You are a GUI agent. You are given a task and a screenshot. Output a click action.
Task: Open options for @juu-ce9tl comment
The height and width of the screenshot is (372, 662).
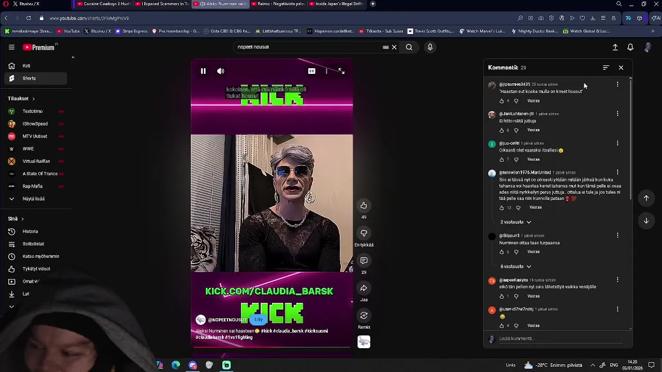(x=617, y=143)
